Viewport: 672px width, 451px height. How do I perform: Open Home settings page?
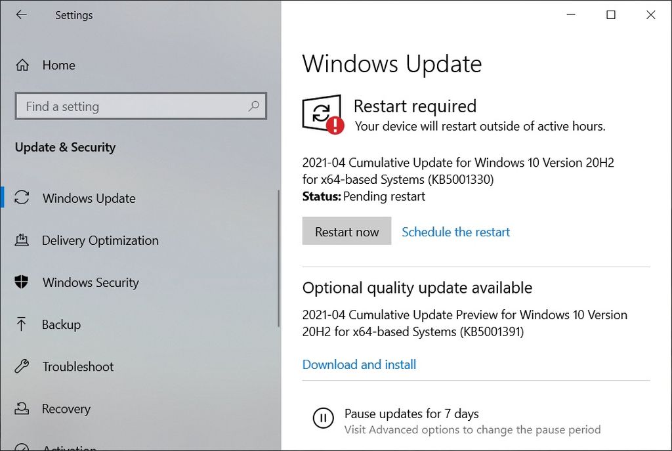point(58,65)
